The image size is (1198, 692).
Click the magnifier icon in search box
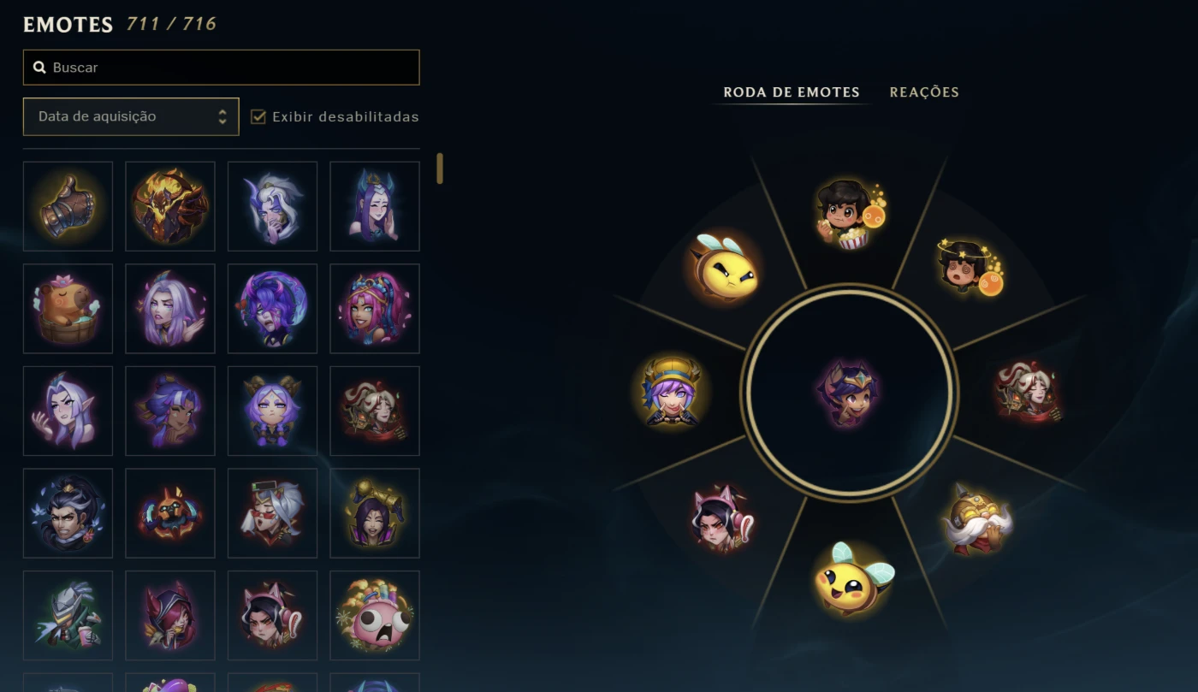click(x=39, y=68)
